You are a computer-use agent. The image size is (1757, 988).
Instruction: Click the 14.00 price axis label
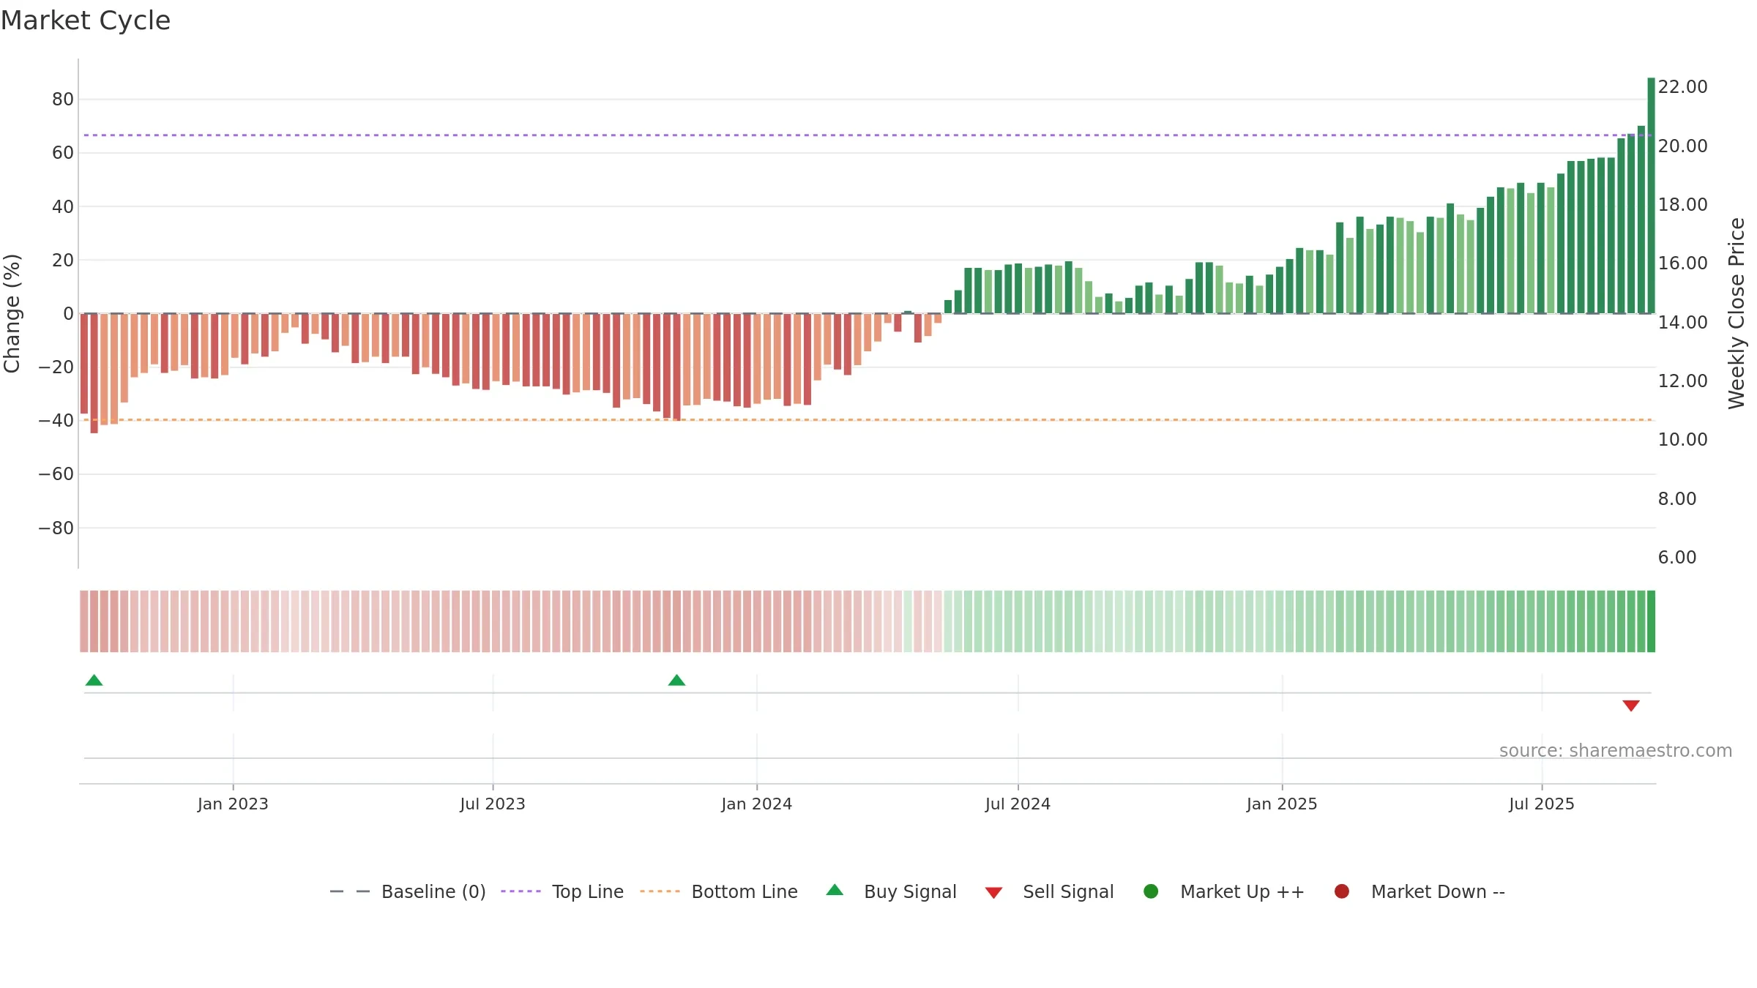[1682, 322]
